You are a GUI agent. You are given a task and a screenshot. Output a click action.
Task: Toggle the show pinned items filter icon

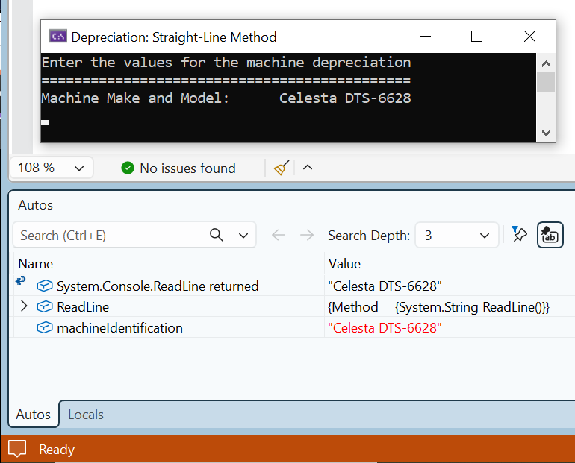coord(519,234)
